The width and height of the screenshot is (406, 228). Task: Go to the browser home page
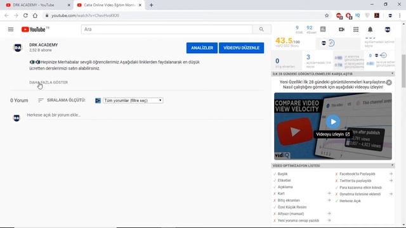35,15
